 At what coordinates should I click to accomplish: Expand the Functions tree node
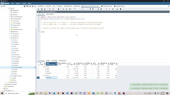pos(10,27)
